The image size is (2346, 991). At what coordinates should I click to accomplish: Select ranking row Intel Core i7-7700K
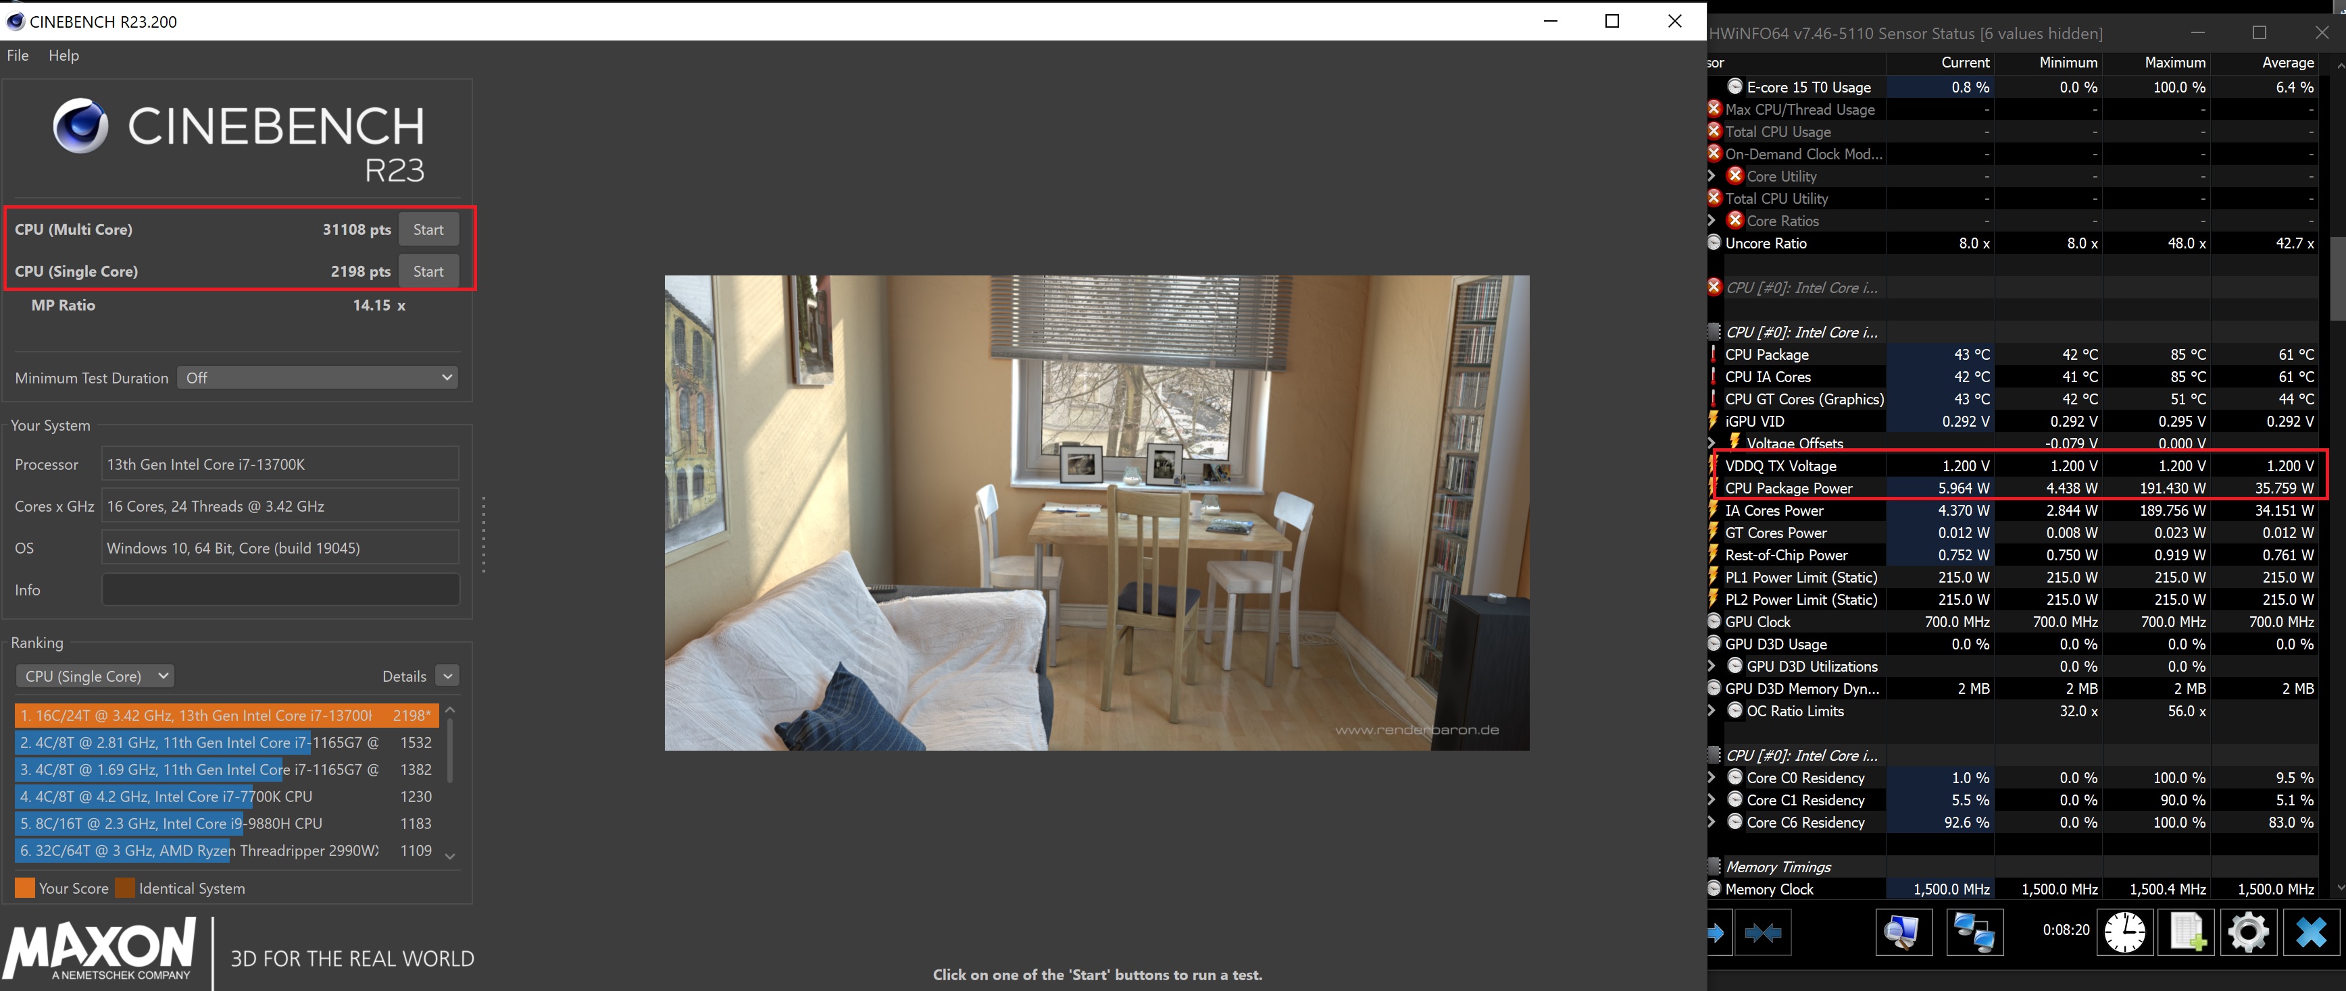point(226,797)
